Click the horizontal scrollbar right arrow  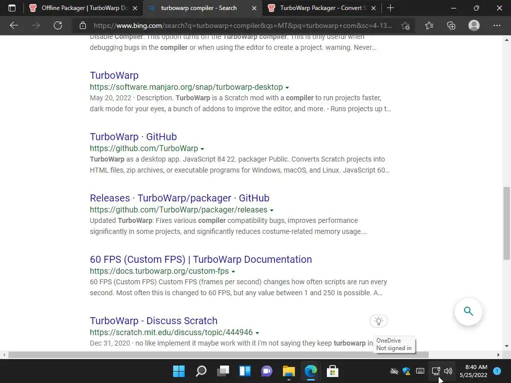(x=499, y=355)
